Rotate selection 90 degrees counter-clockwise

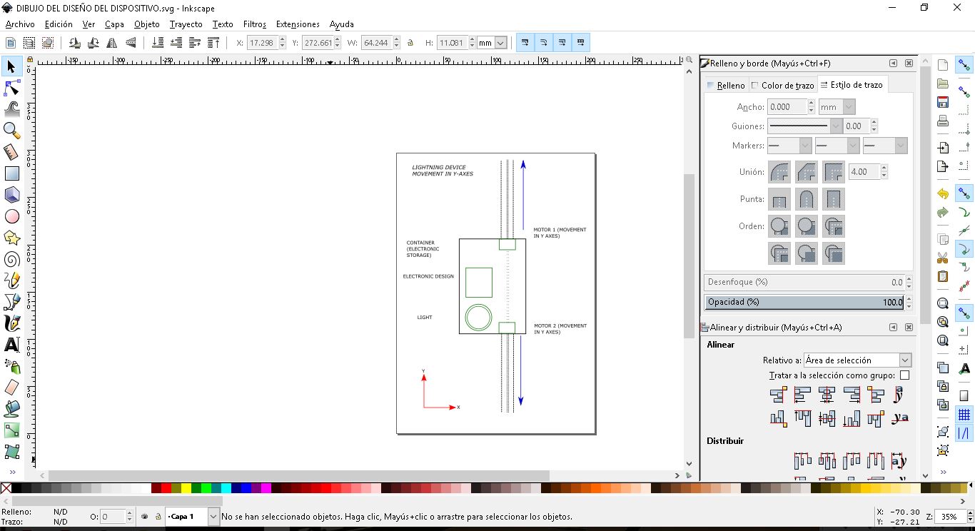tap(74, 43)
